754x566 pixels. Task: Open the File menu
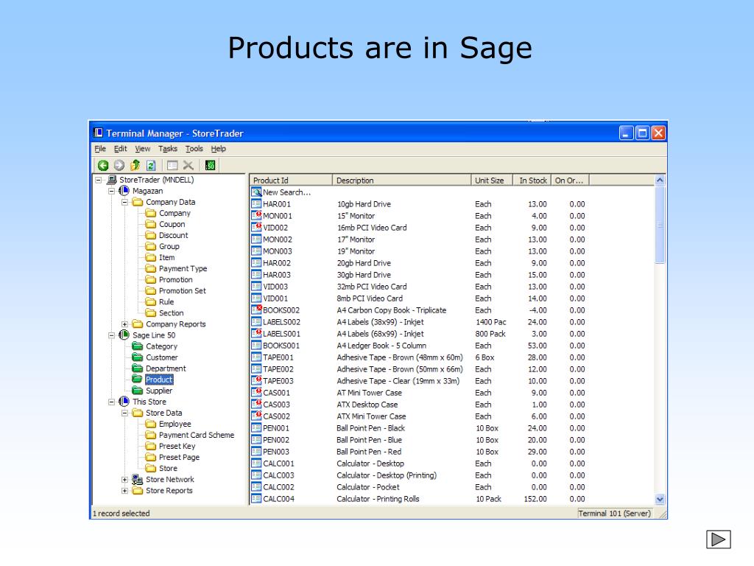coord(100,149)
